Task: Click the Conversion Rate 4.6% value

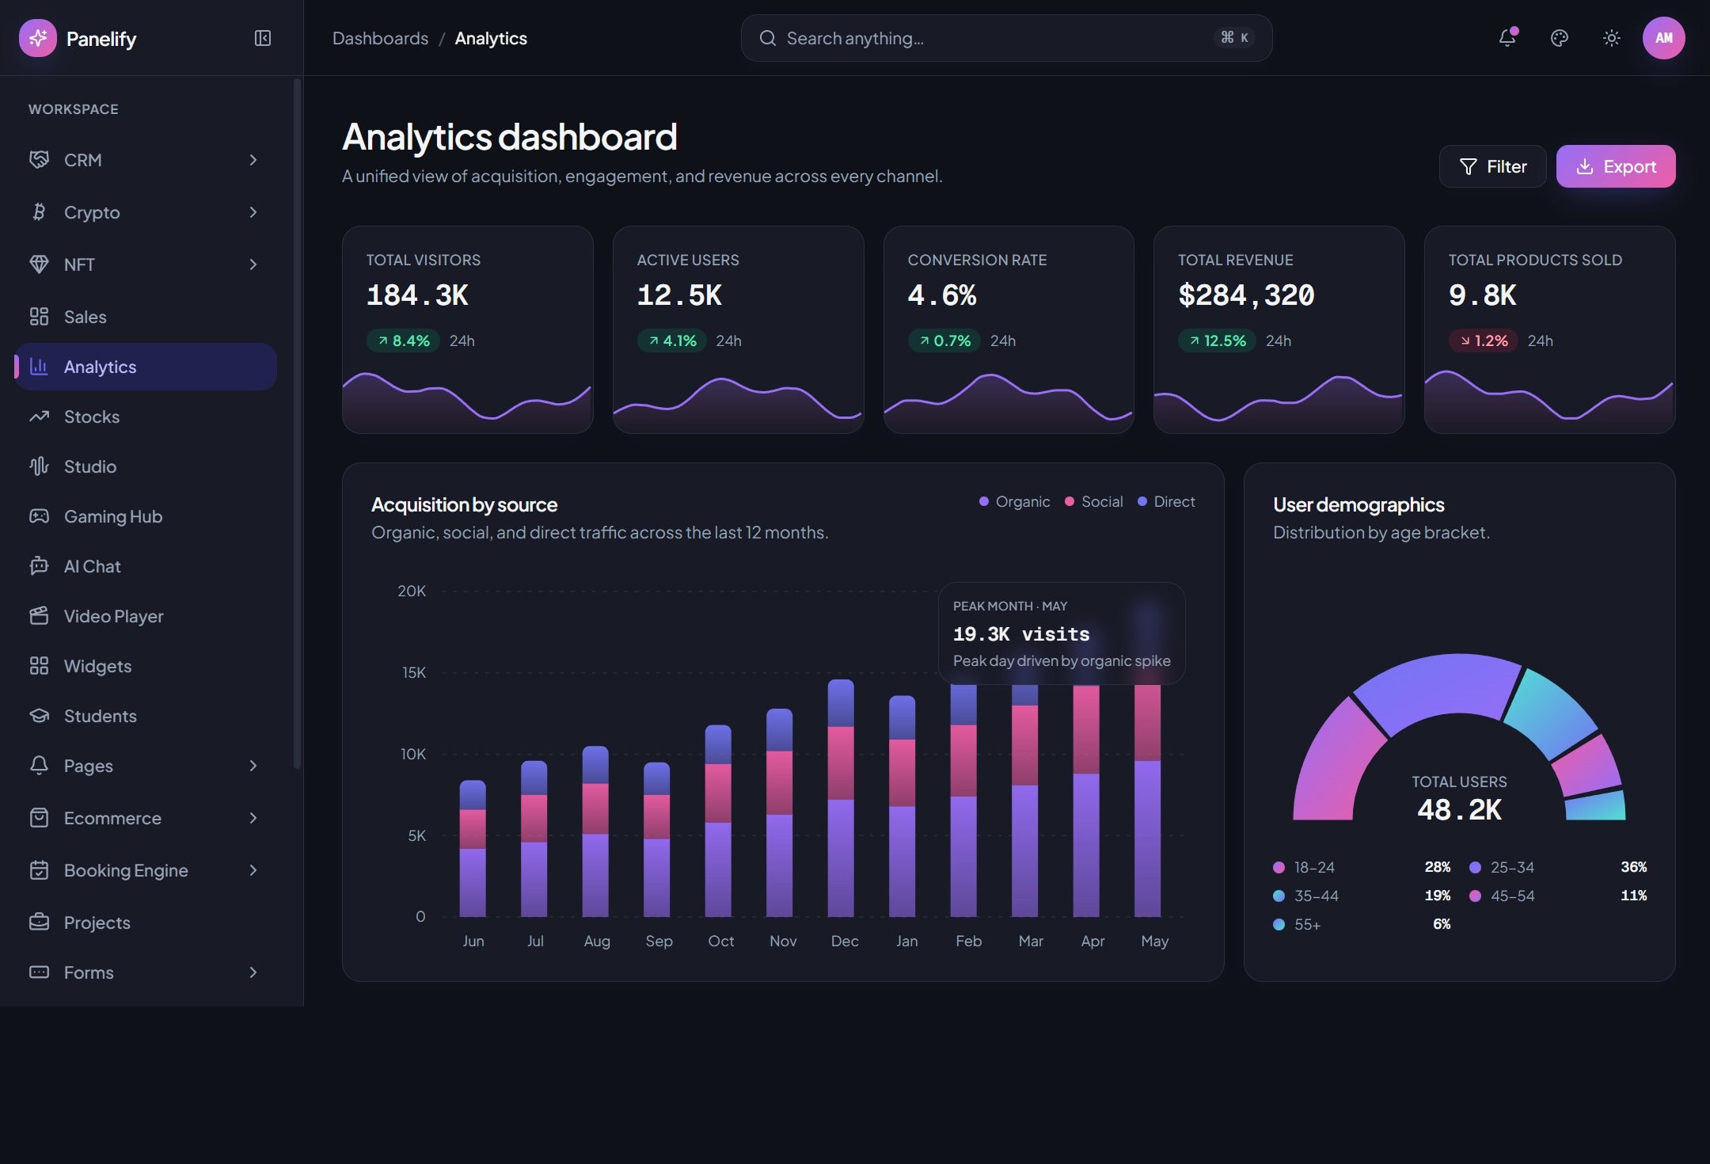Action: [x=941, y=295]
